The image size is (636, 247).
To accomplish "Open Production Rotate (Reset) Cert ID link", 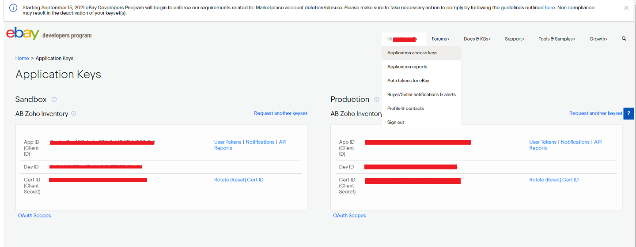I will (x=554, y=180).
